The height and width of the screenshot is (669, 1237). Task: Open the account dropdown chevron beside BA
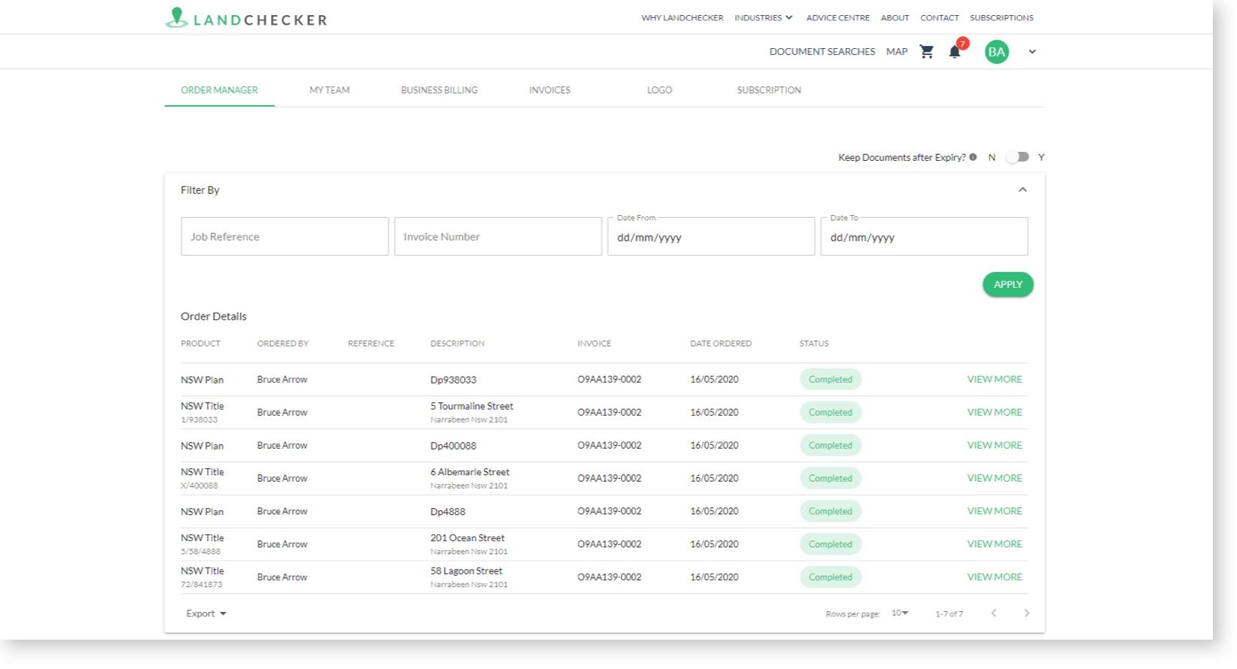[1032, 52]
